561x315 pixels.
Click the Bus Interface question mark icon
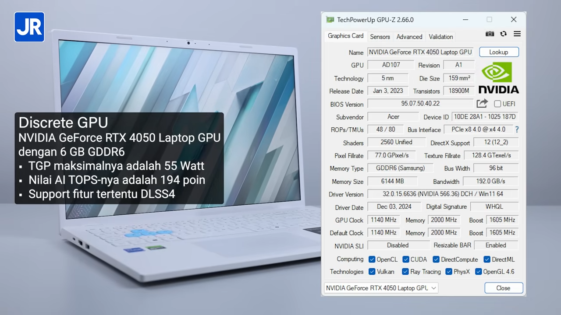coord(517,129)
